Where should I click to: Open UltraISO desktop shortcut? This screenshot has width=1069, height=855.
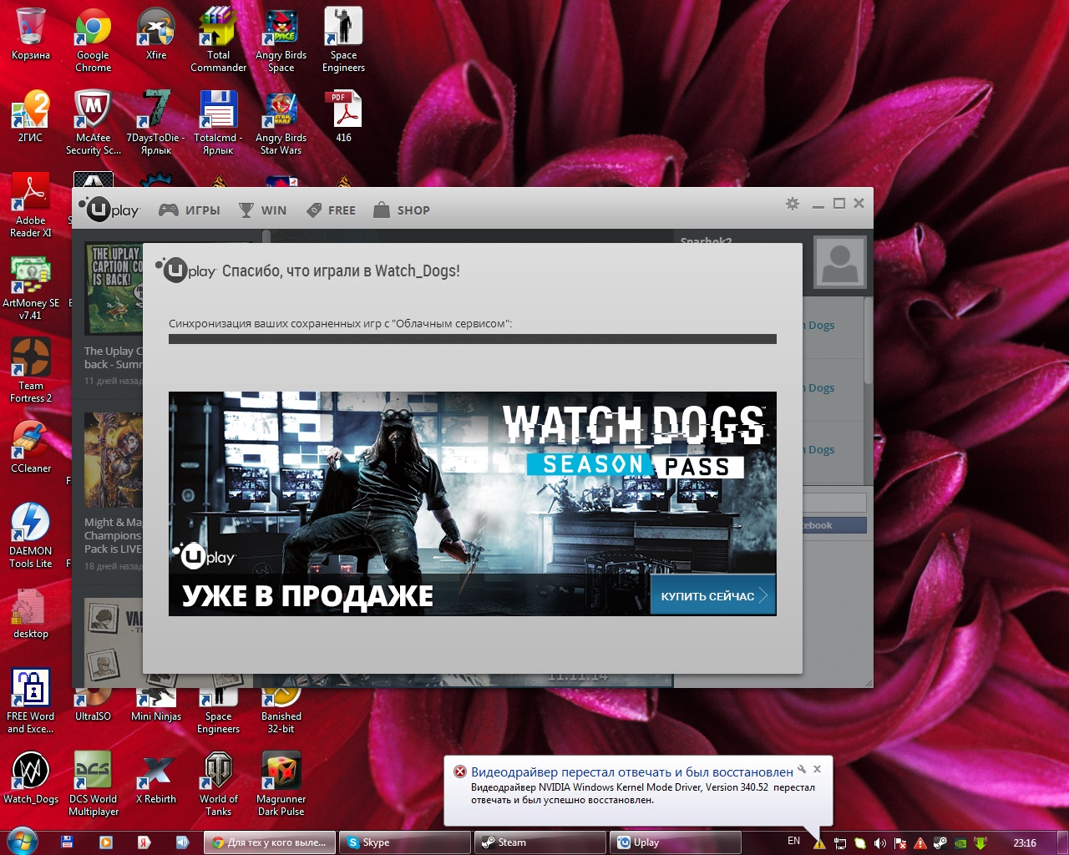click(93, 706)
